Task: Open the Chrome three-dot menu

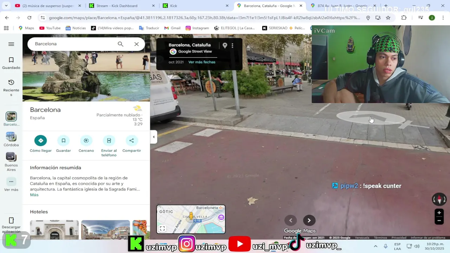Action: [443, 18]
